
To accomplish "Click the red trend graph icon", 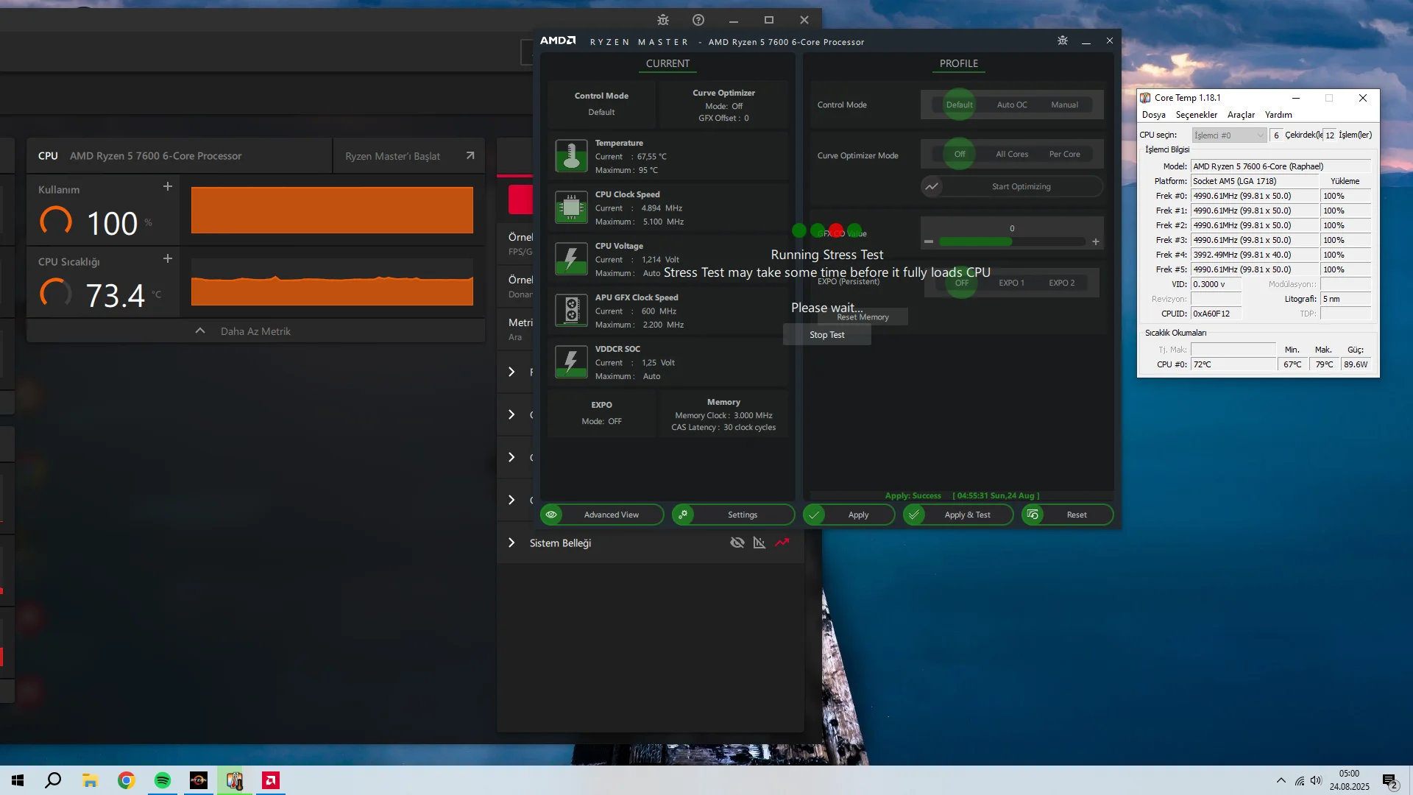I will pyautogui.click(x=782, y=543).
